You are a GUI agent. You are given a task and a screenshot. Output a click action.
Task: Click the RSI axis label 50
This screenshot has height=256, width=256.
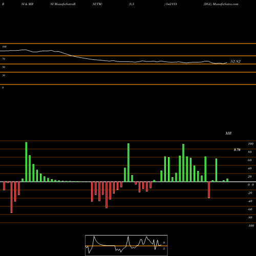pyautogui.click(x=4, y=67)
